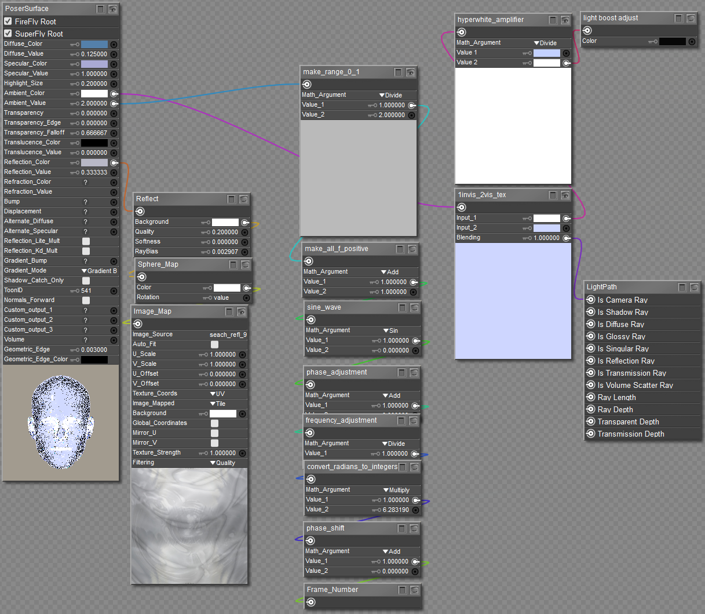705x614 pixels.
Task: Toggle hyperwhite_amplifier preview eye icon
Action: coord(565,20)
